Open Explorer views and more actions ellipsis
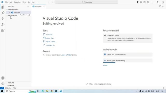This screenshot has width=166, height=93. click(x=28, y=6)
